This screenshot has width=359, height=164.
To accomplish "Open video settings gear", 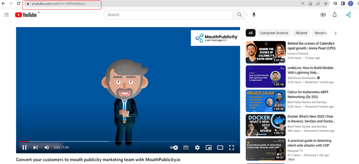I will pyautogui.click(x=197, y=147).
